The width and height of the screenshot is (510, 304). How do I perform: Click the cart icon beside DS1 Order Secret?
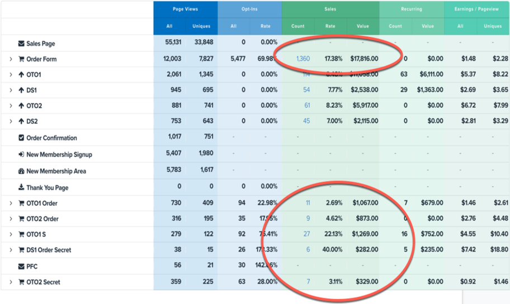21,250
